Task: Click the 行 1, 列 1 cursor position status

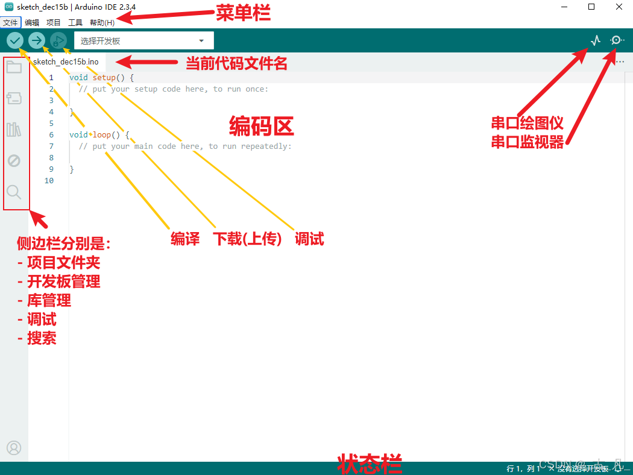Action: click(x=523, y=468)
